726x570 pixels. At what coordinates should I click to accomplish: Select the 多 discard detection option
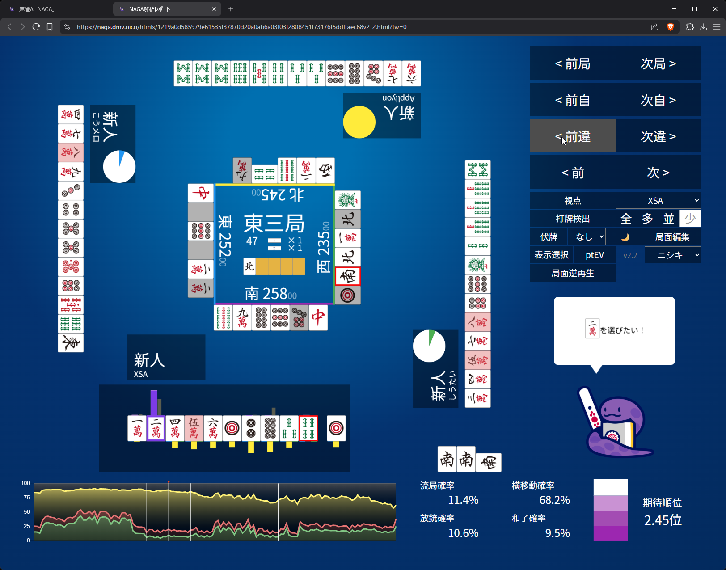(647, 219)
